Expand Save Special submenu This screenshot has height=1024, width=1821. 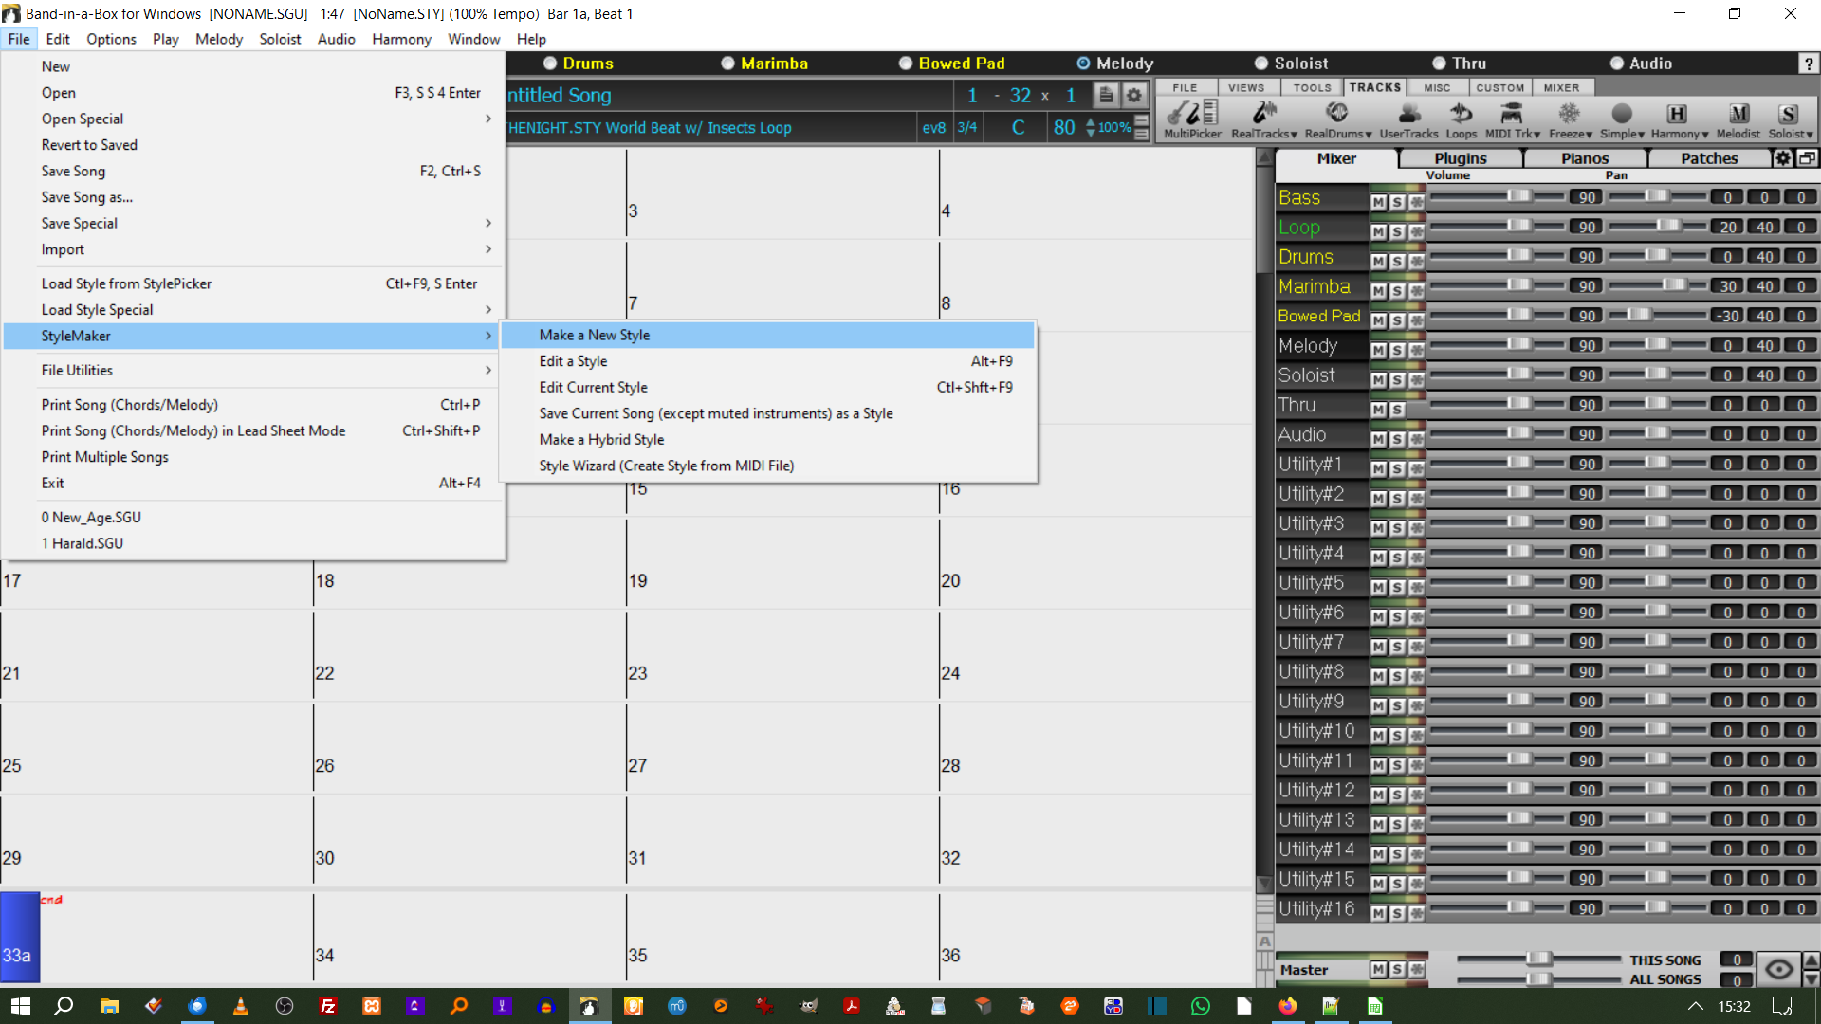pos(253,223)
